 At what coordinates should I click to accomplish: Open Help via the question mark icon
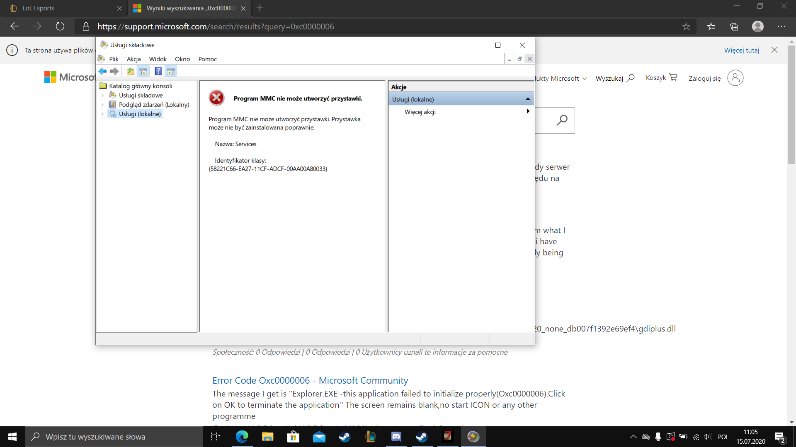pyautogui.click(x=158, y=72)
